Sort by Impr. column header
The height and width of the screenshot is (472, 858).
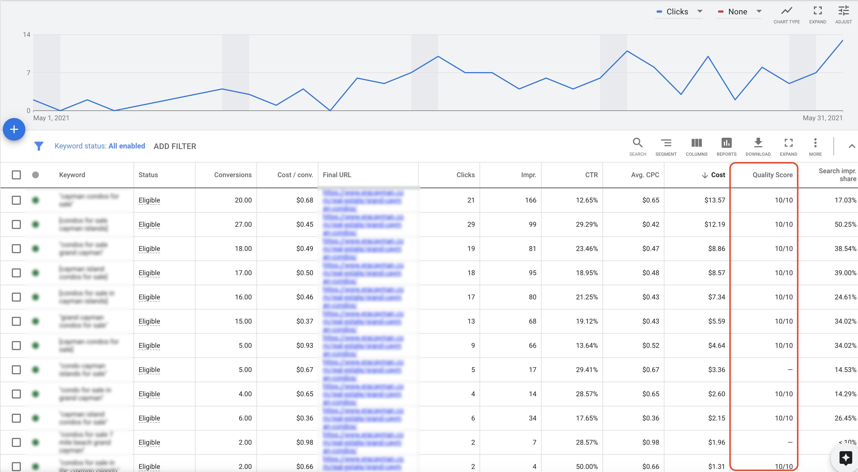click(x=529, y=175)
